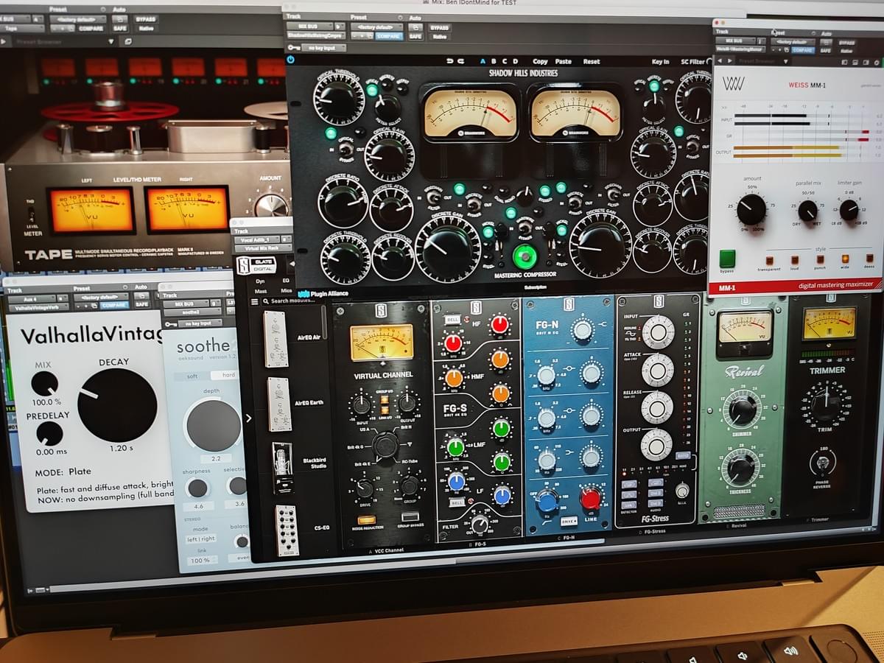Click the Search modules field in Slate rack
This screenshot has width=884, height=663.
pos(293,301)
